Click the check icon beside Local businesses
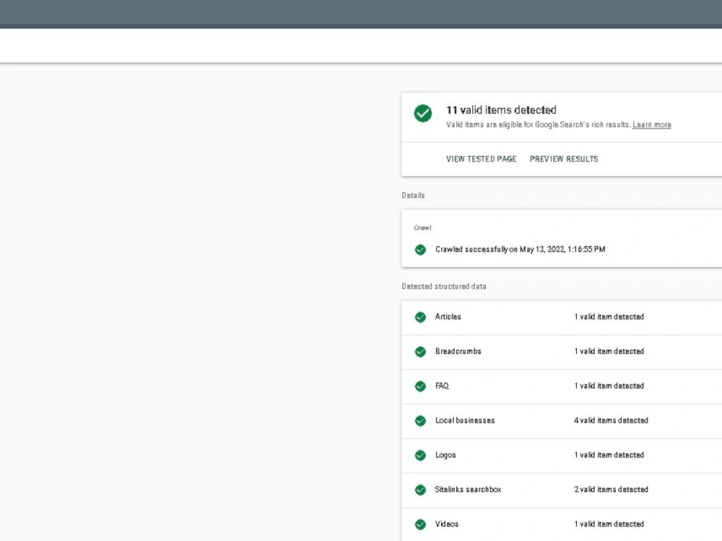This screenshot has height=541, width=722. pyautogui.click(x=420, y=421)
